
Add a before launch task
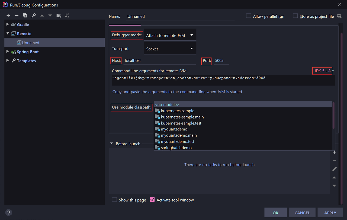coord(334,152)
